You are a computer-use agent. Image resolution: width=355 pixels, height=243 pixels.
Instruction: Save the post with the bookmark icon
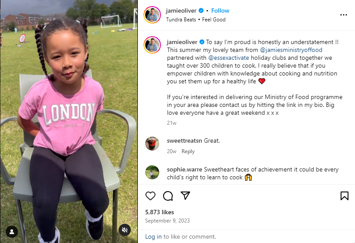coord(345,196)
